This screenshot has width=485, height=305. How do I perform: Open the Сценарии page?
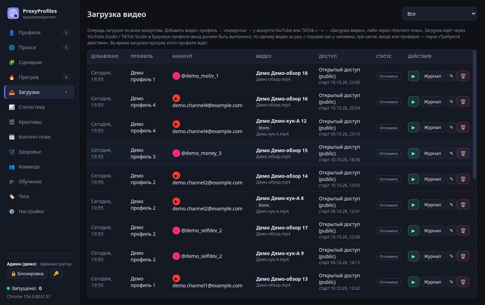click(x=39, y=62)
